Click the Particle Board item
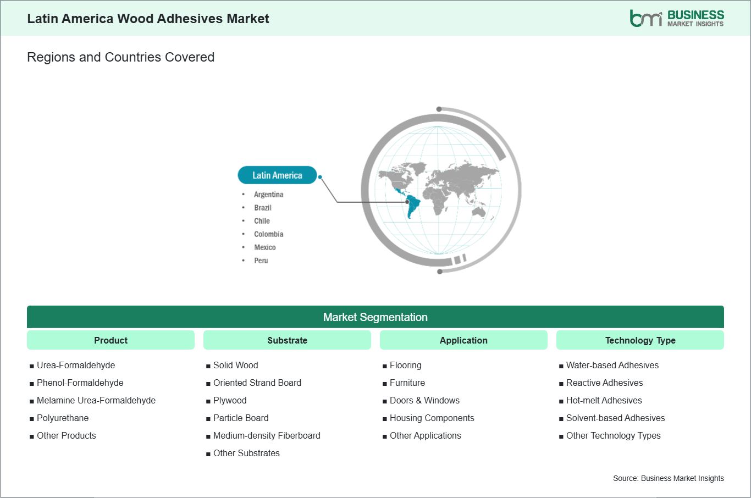 coord(241,418)
